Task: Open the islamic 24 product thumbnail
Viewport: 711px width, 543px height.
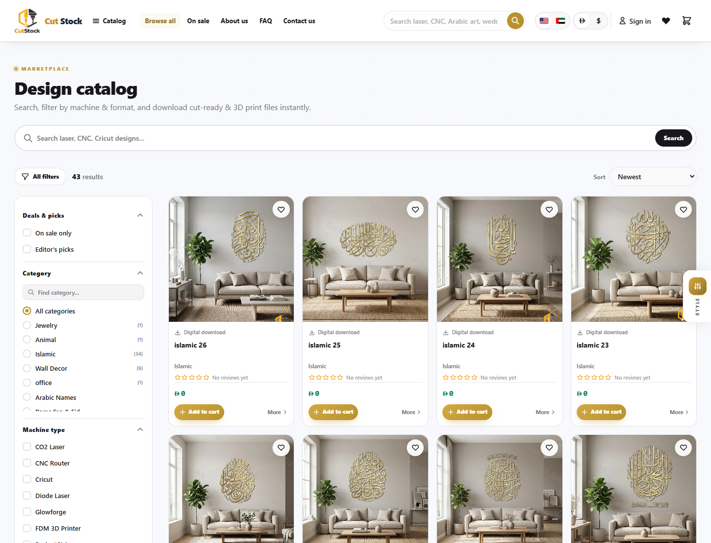Action: [x=500, y=259]
